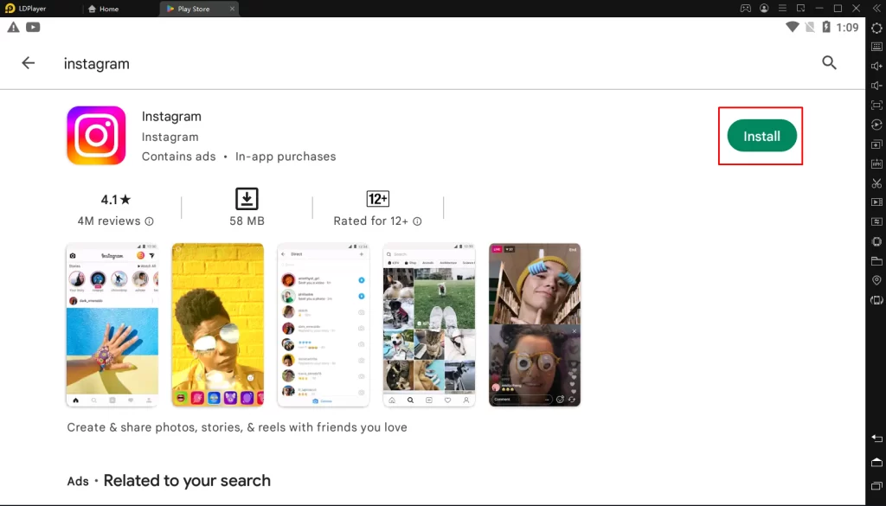The image size is (886, 506).
Task: Open the Instagram live video screenshot thumbnail
Action: click(534, 324)
